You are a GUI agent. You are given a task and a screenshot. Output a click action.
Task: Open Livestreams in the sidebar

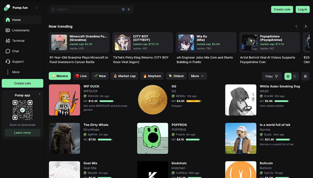coord(22,30)
